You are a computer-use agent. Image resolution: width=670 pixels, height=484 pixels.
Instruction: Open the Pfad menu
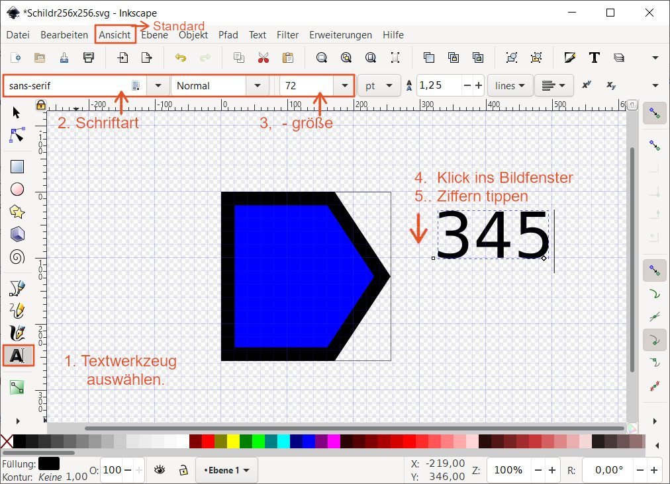pyautogui.click(x=228, y=35)
